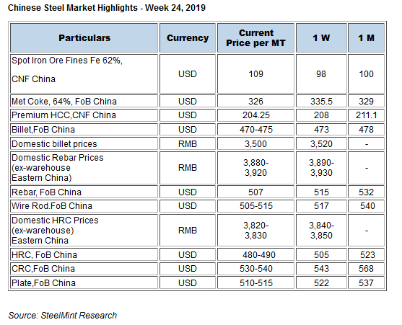
Task: Select the Currency column header
Action: point(188,38)
